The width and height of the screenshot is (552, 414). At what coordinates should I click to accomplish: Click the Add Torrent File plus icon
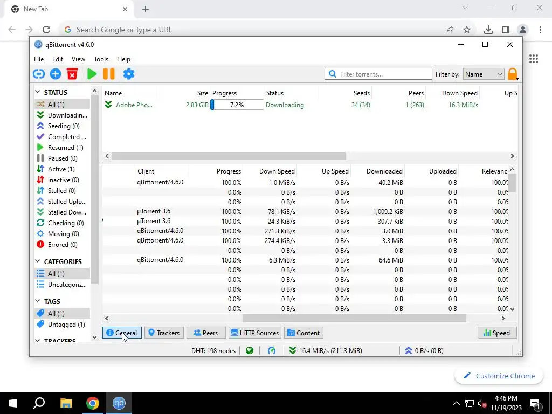point(56,74)
